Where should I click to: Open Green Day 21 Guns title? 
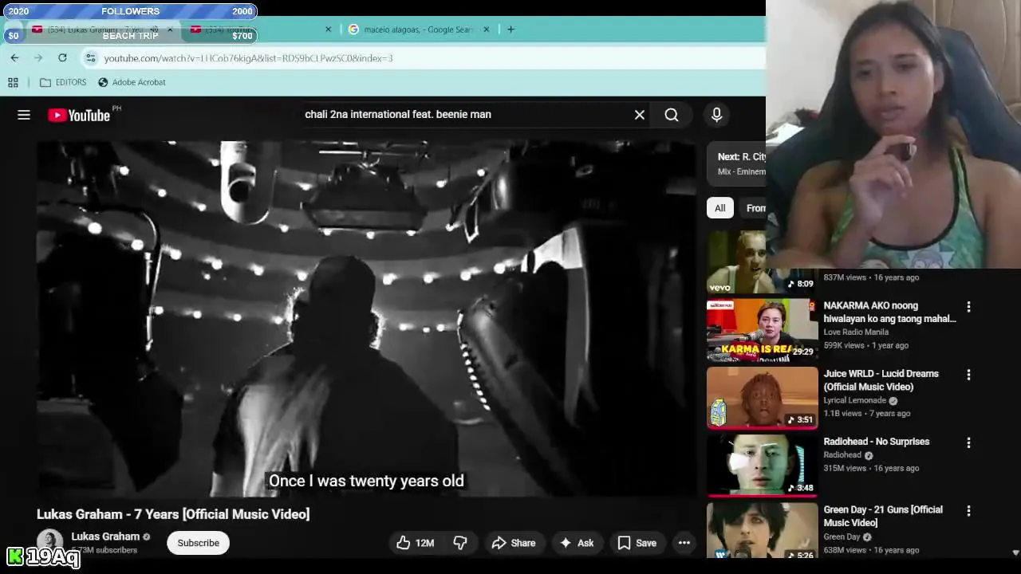pos(882,516)
